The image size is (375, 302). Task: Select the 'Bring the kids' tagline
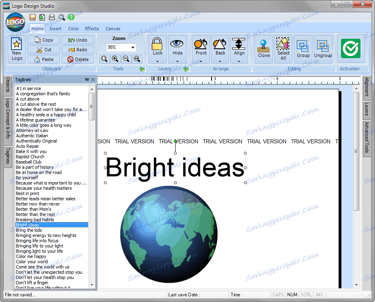52,230
